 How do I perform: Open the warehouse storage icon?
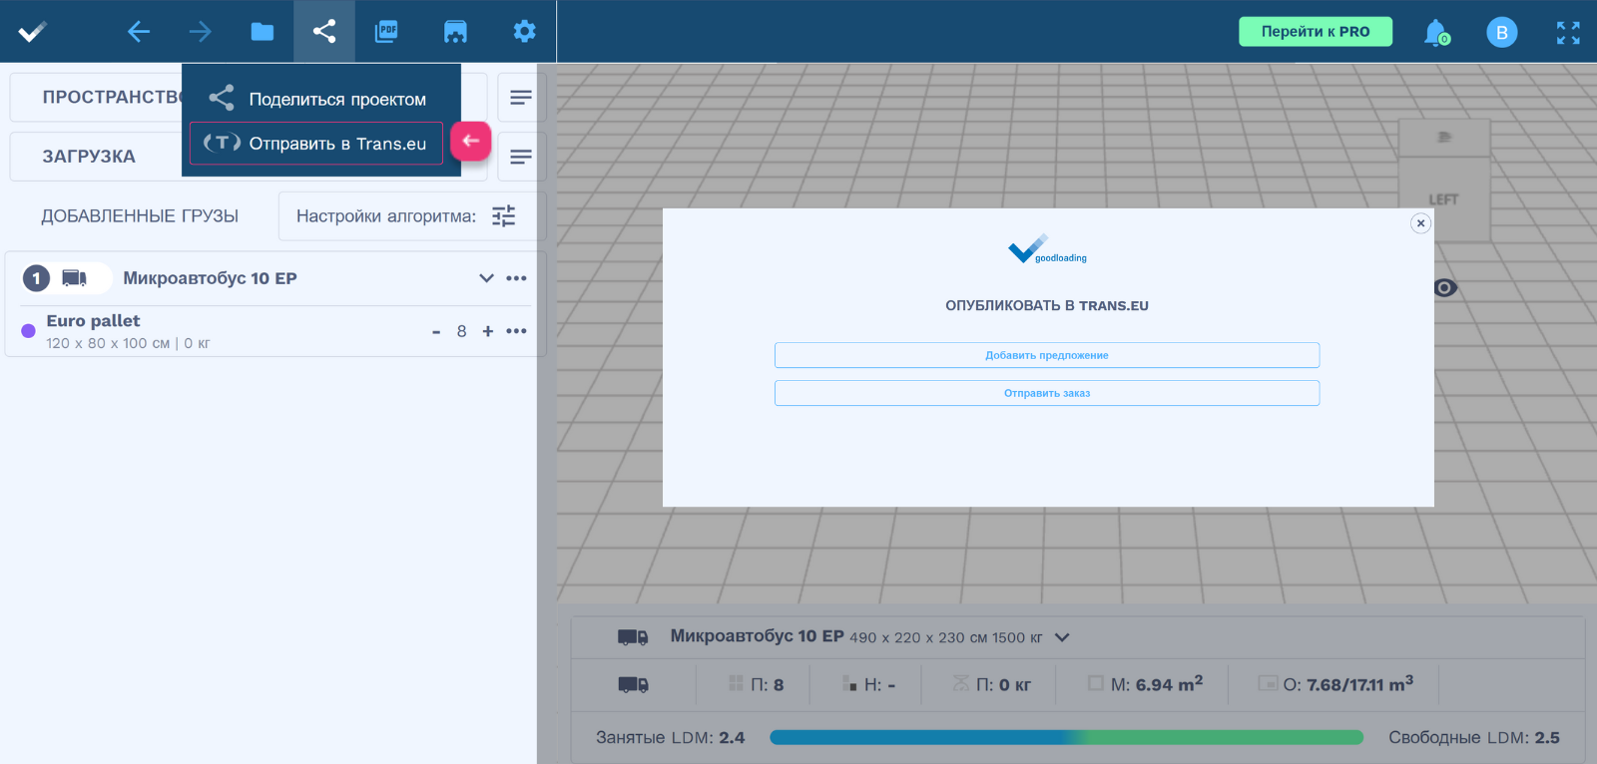(455, 32)
